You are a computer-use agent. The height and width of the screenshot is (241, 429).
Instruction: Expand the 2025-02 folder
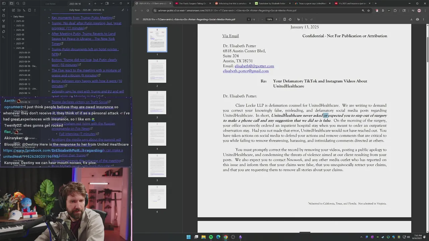point(20,21)
